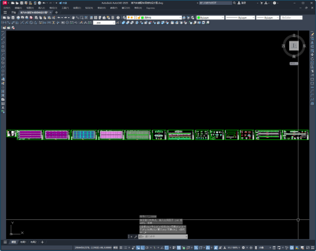
Task: Open the lineweight ByLayer dropdown
Action: pyautogui.click(x=277, y=17)
